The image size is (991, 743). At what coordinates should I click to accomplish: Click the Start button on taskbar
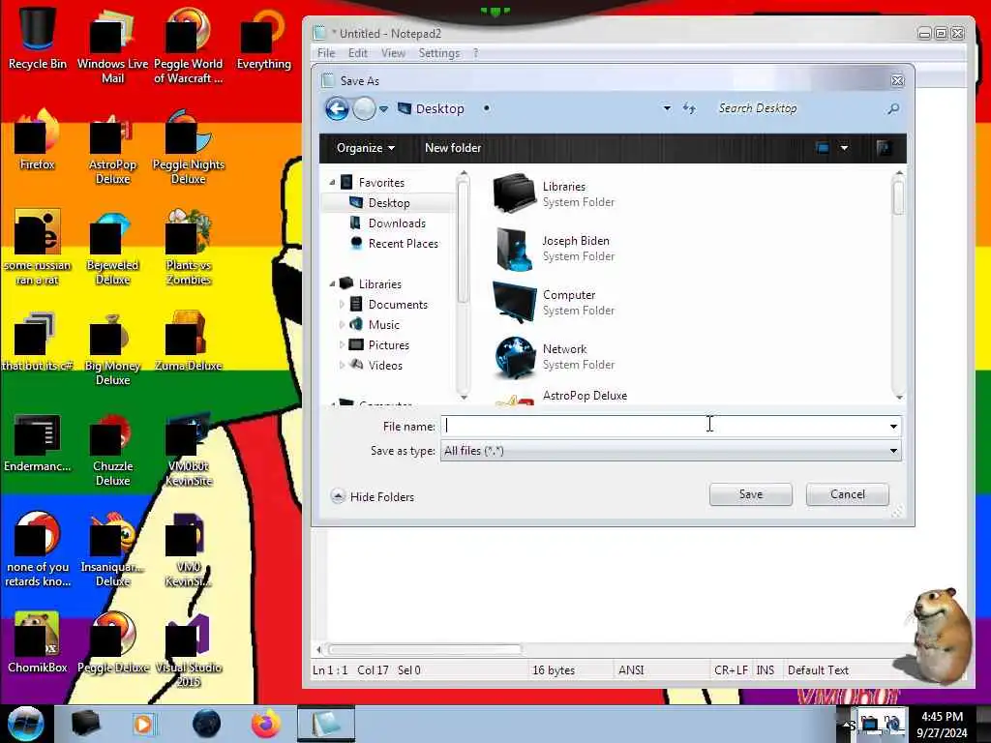(25, 724)
